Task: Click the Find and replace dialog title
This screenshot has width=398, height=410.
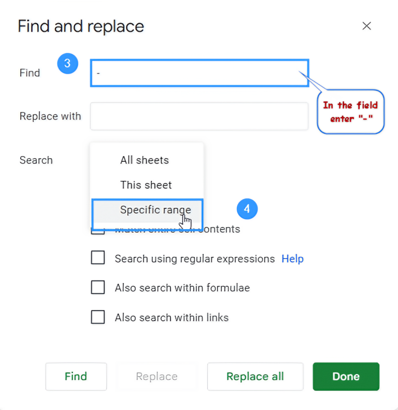Action: (81, 26)
